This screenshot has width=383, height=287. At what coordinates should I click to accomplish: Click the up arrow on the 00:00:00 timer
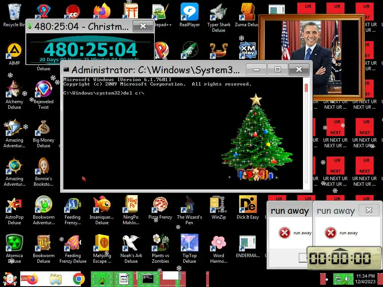(340, 250)
